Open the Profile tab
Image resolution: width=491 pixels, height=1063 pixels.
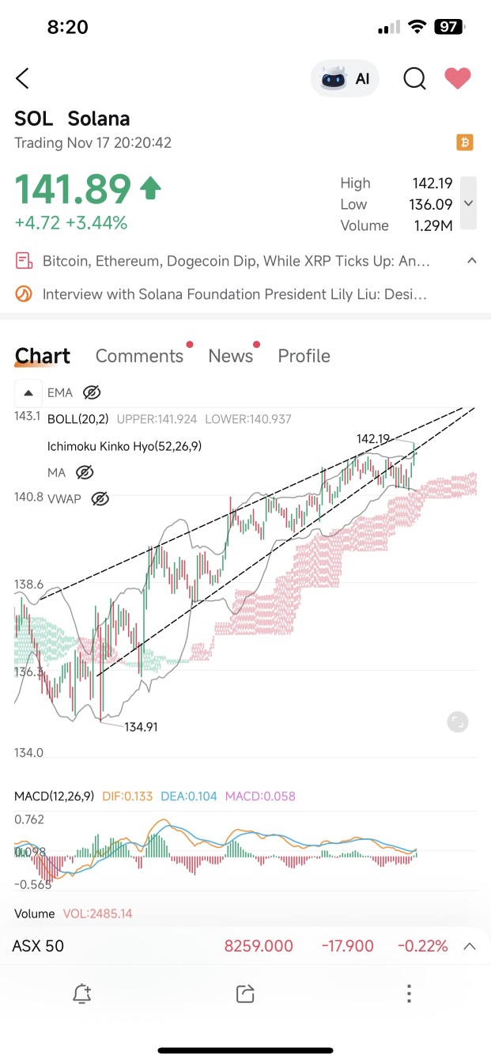tap(304, 356)
